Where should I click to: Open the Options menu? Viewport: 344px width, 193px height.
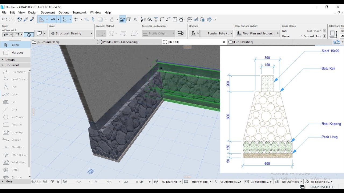coord(64,13)
